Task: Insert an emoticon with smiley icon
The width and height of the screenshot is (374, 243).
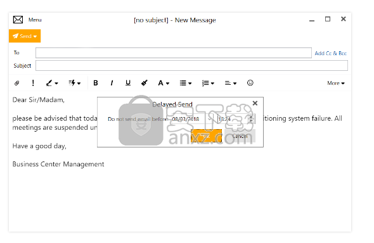Action: click(x=250, y=83)
